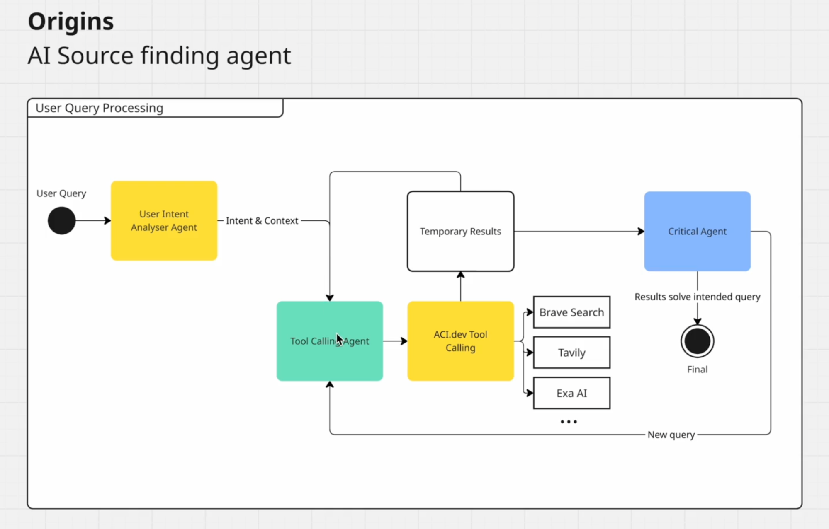Screen dimensions: 829x529
Task: Select the Origins title text
Action: pyautogui.click(x=71, y=22)
